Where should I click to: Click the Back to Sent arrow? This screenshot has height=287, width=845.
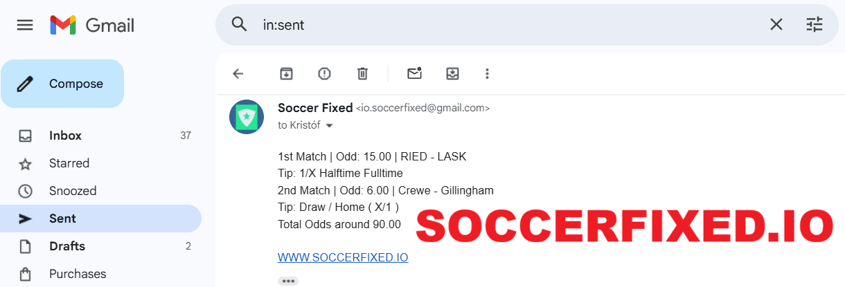(238, 74)
